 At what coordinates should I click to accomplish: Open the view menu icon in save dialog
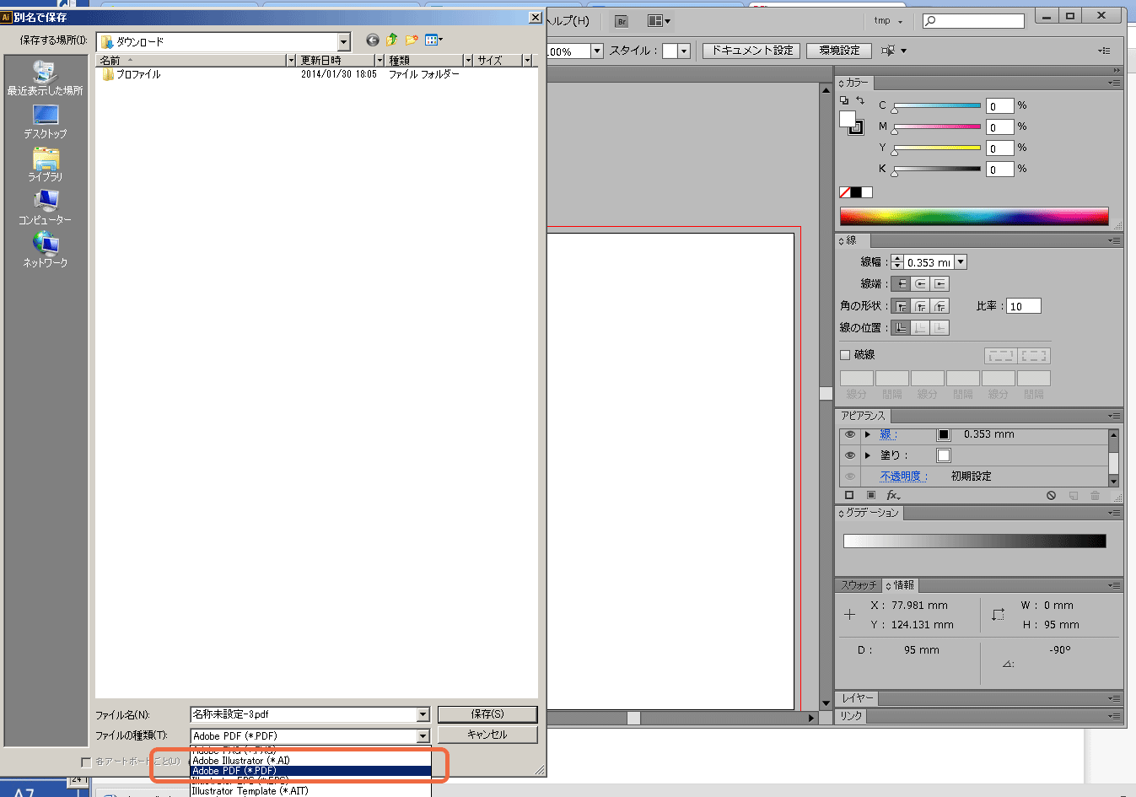click(433, 40)
